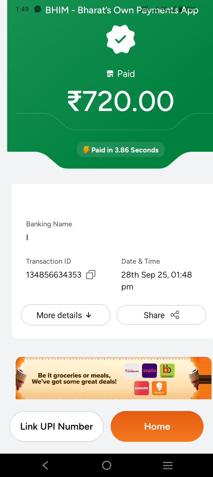
Task: Tap the Zomato logo in deals banner
Action: click(141, 388)
